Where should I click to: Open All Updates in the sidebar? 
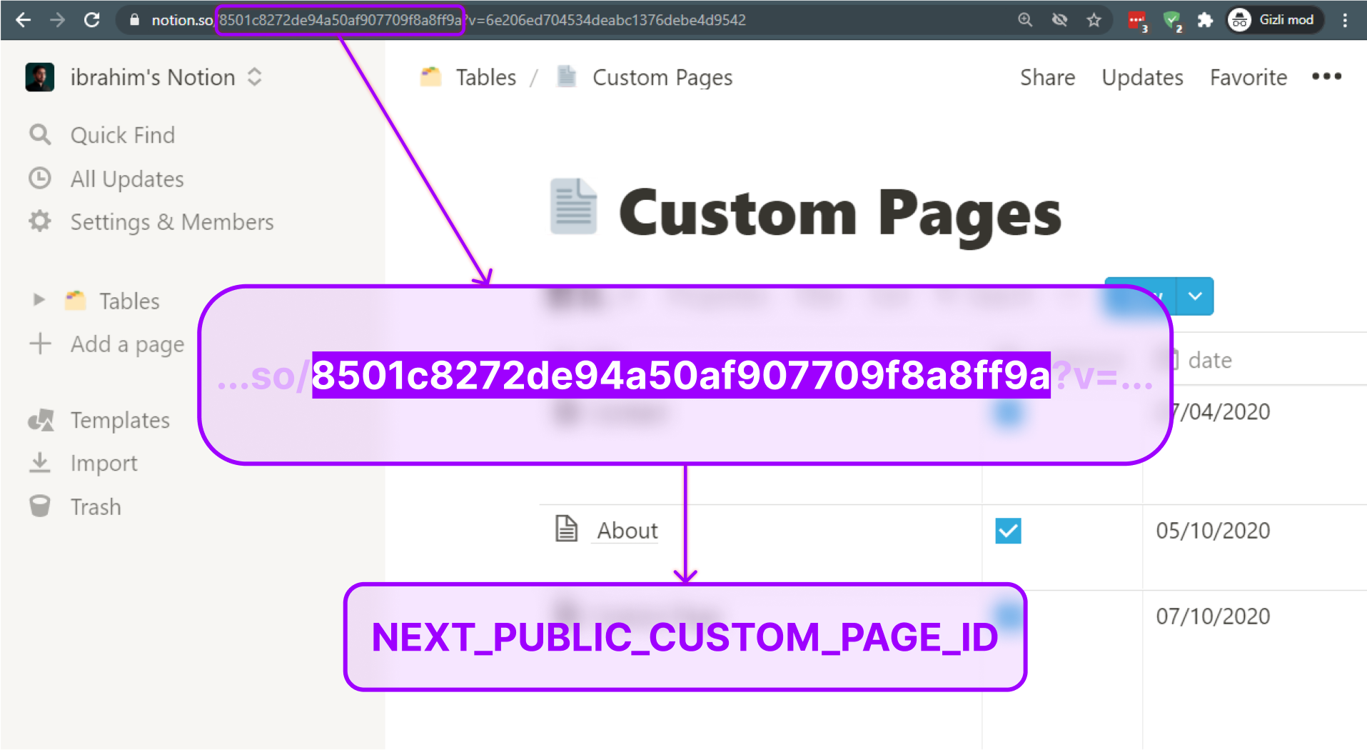point(106,179)
